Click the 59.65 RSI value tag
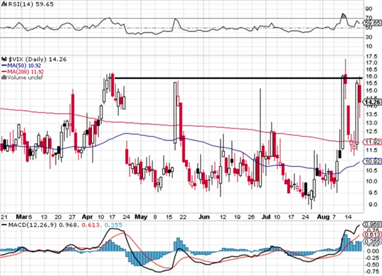The width and height of the screenshot is (382, 276). tap(372, 23)
